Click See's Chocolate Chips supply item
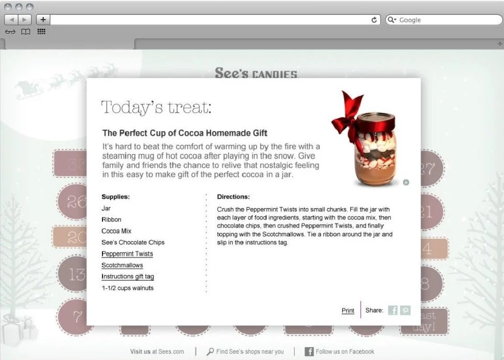This screenshot has width=504, height=360. 133,242
